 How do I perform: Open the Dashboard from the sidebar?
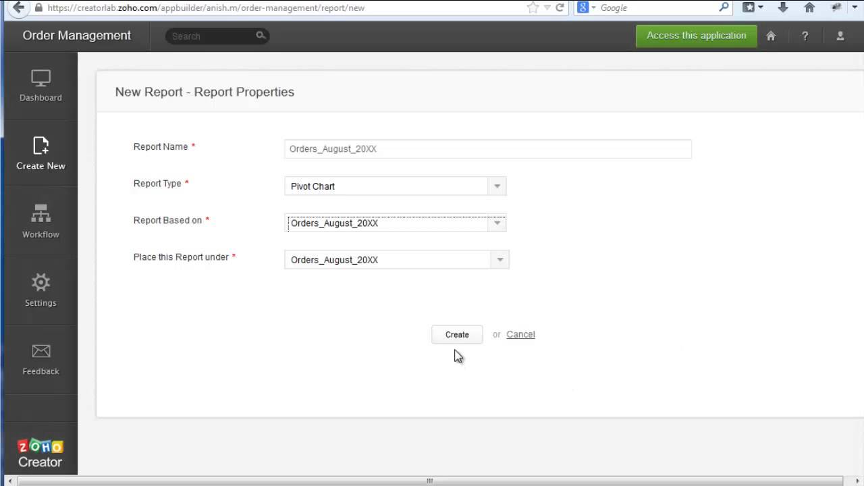[x=40, y=86]
